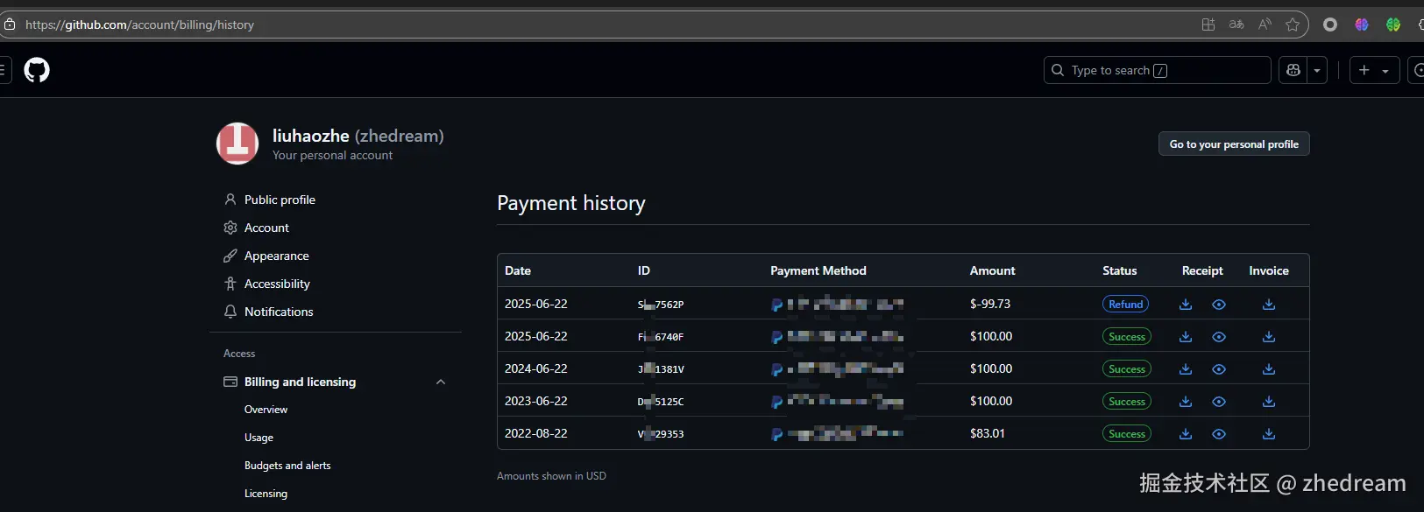Open the Public profile settings link

(280, 200)
